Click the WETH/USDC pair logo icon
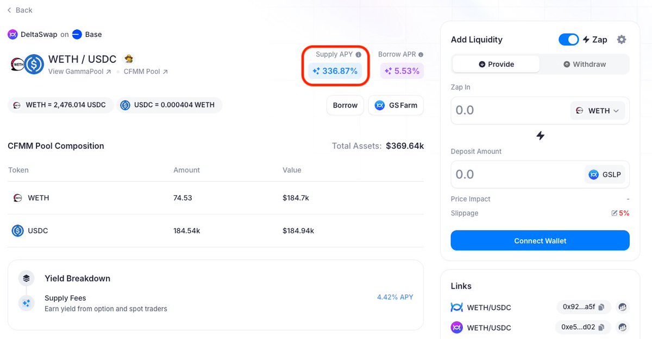The width and height of the screenshot is (652, 339). 26,64
